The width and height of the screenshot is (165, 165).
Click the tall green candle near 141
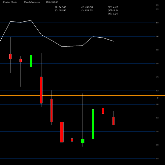click(x=93, y=124)
